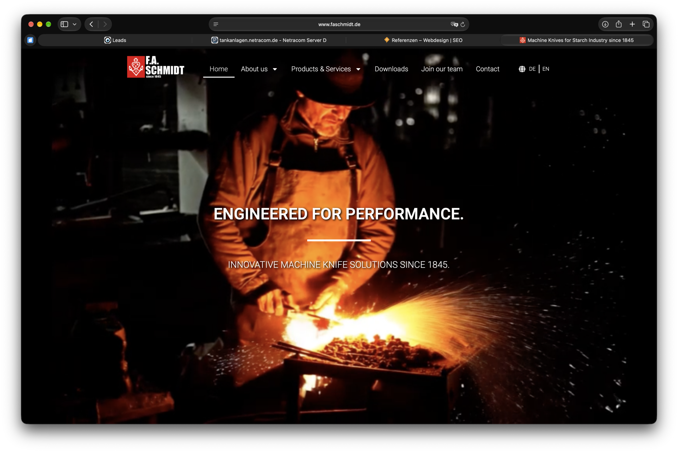Go back with the left arrow button
This screenshot has height=452, width=678.
pos(91,24)
